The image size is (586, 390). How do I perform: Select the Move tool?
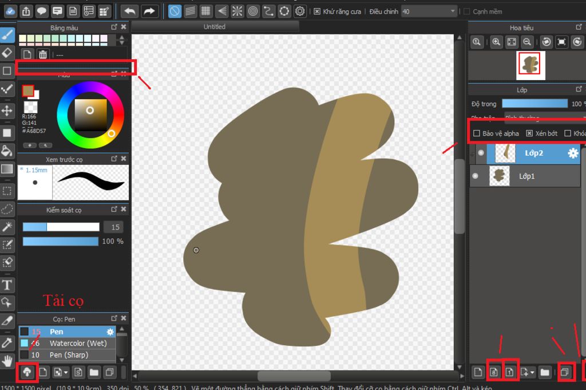click(x=7, y=111)
